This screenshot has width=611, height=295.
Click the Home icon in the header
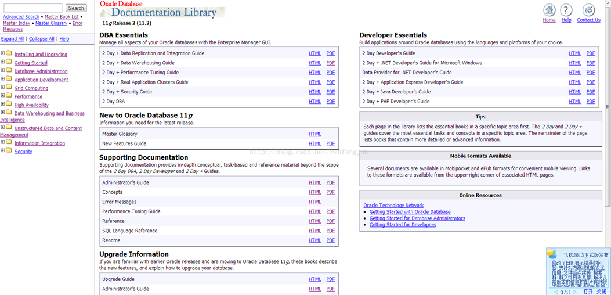pos(549,10)
